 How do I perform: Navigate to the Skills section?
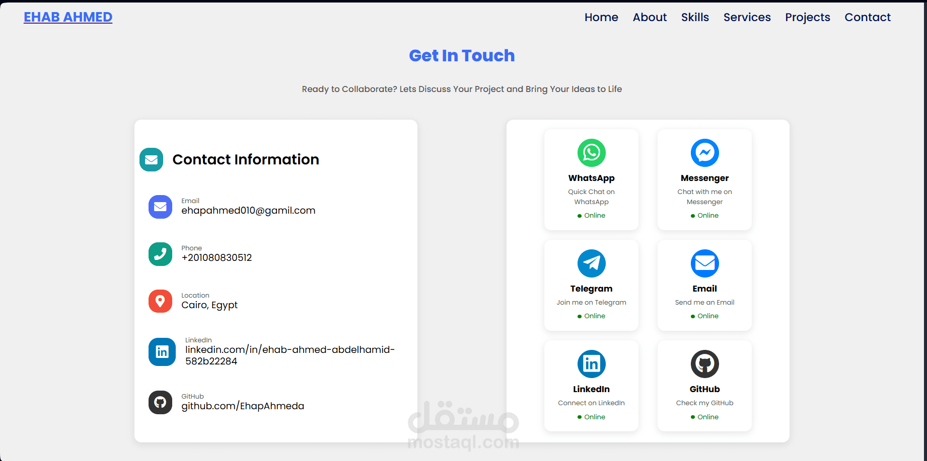(x=695, y=17)
